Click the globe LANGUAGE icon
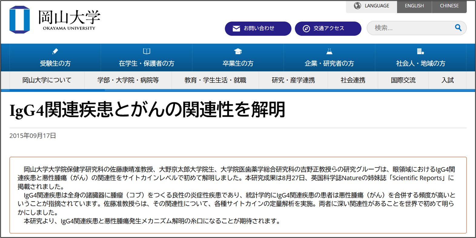Screen dimensions: 476x238 (357, 6)
